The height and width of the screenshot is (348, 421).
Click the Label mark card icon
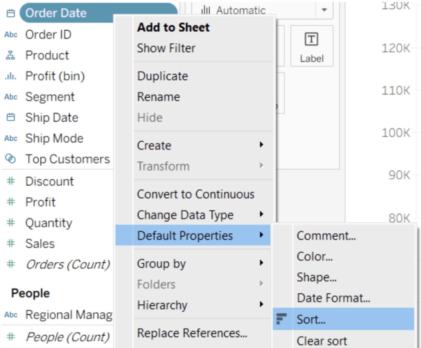click(x=311, y=40)
